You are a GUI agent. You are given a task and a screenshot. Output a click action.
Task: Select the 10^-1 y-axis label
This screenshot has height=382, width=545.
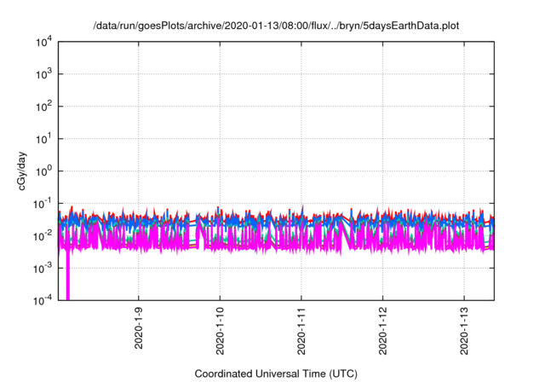tap(43, 204)
